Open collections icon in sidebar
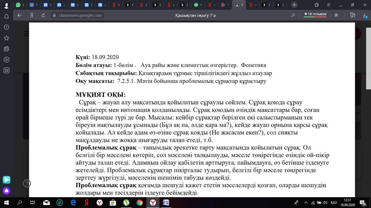Viewport: 371px width, 208px height. pyautogui.click(x=6, y=49)
